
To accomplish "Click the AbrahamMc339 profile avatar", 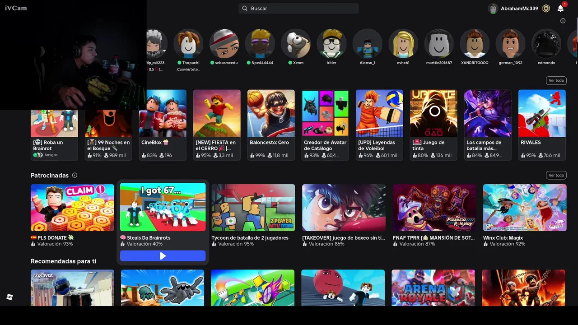I will click(x=493, y=8).
